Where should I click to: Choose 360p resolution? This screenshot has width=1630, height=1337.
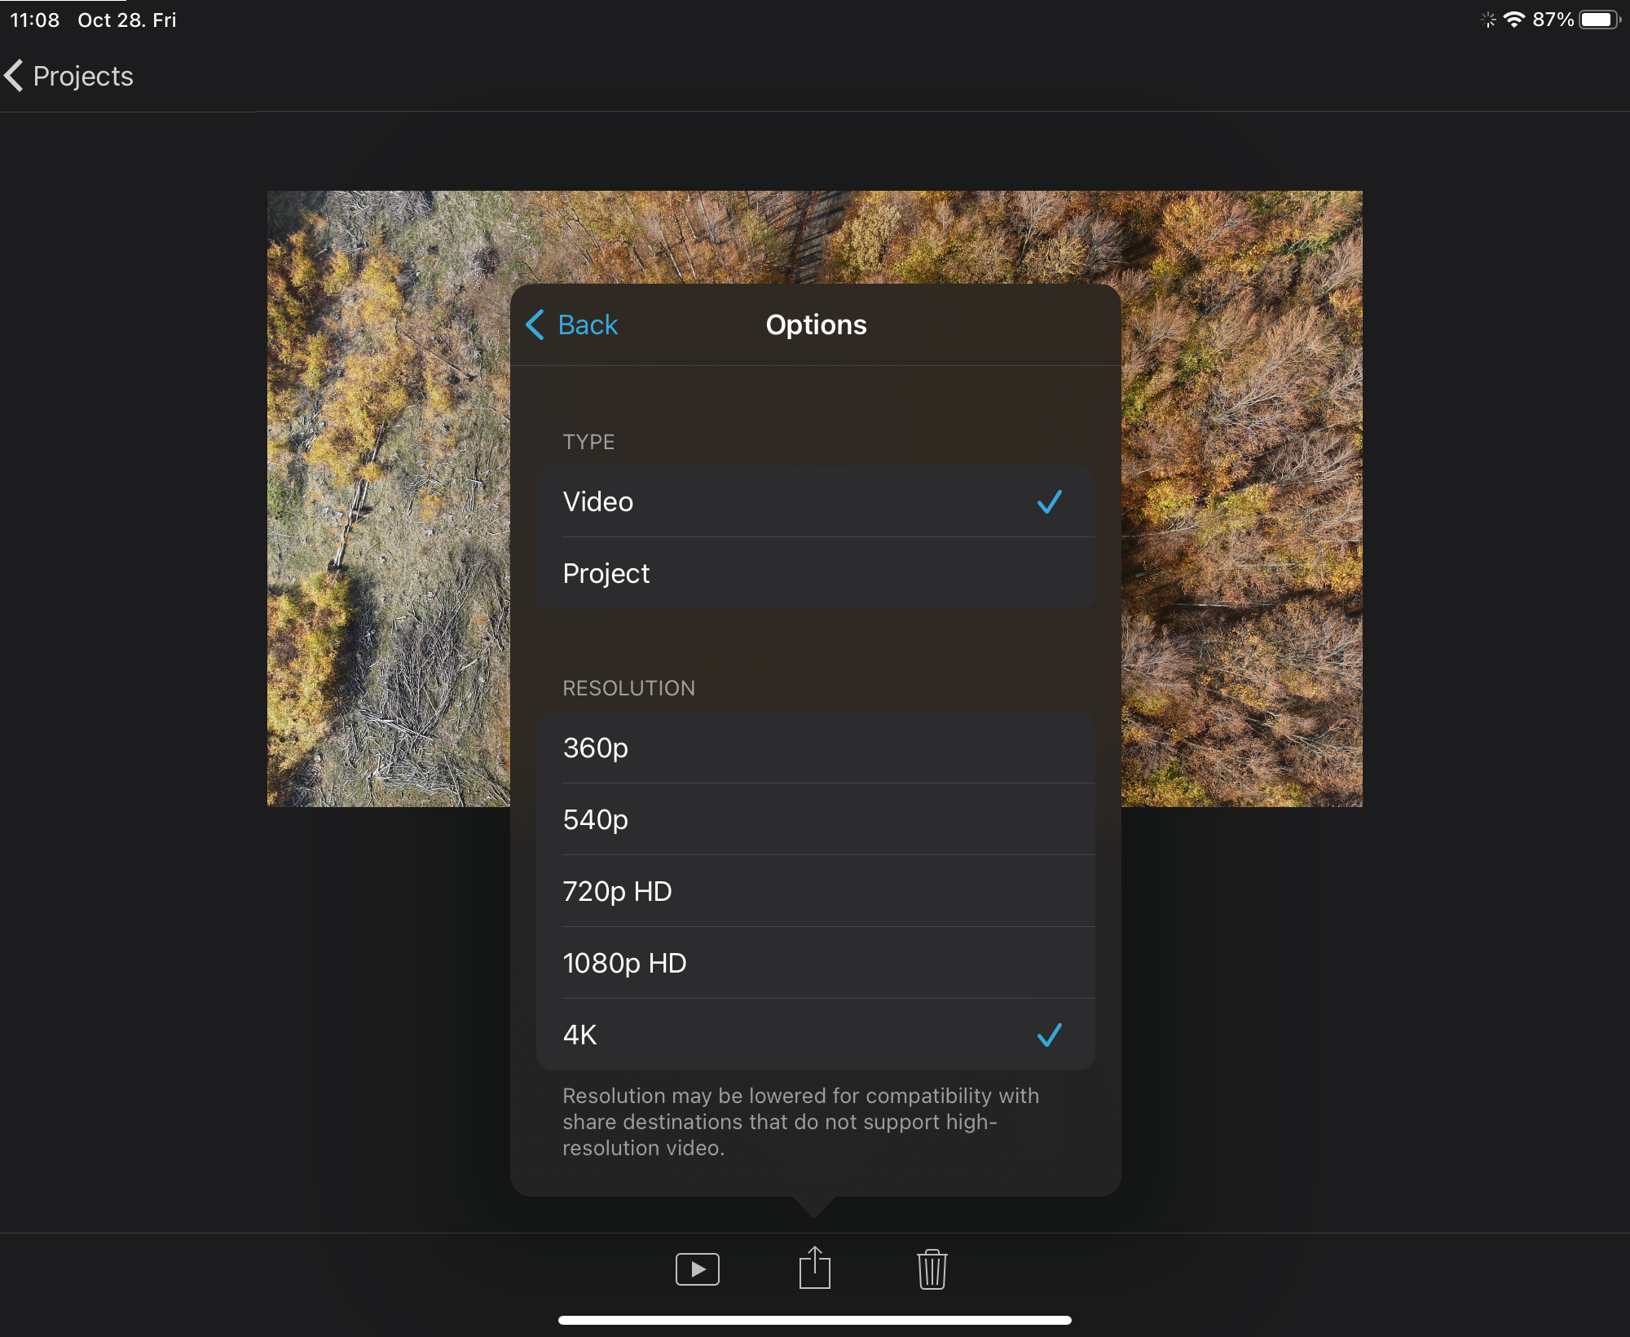pos(815,748)
